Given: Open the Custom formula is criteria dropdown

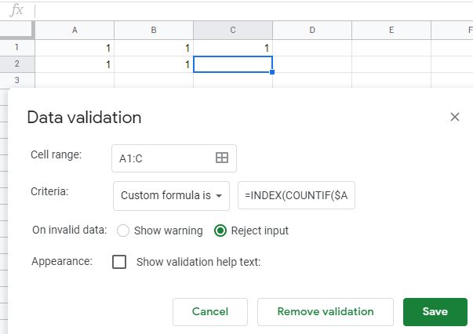Looking at the screenshot, I should pos(171,196).
